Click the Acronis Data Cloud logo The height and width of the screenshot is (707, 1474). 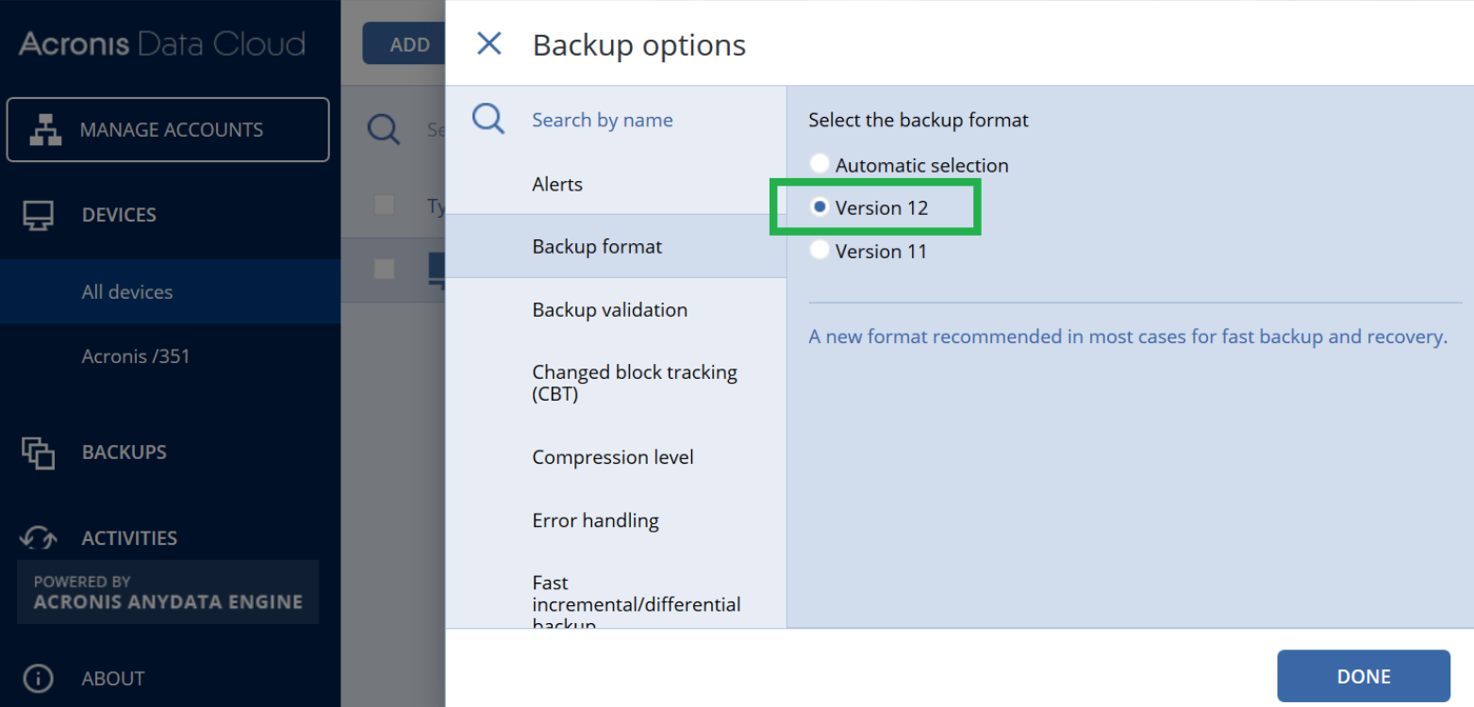[x=161, y=43]
